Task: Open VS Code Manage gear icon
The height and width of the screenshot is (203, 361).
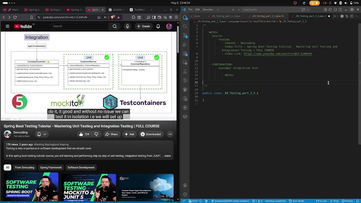Action: [x=185, y=194]
